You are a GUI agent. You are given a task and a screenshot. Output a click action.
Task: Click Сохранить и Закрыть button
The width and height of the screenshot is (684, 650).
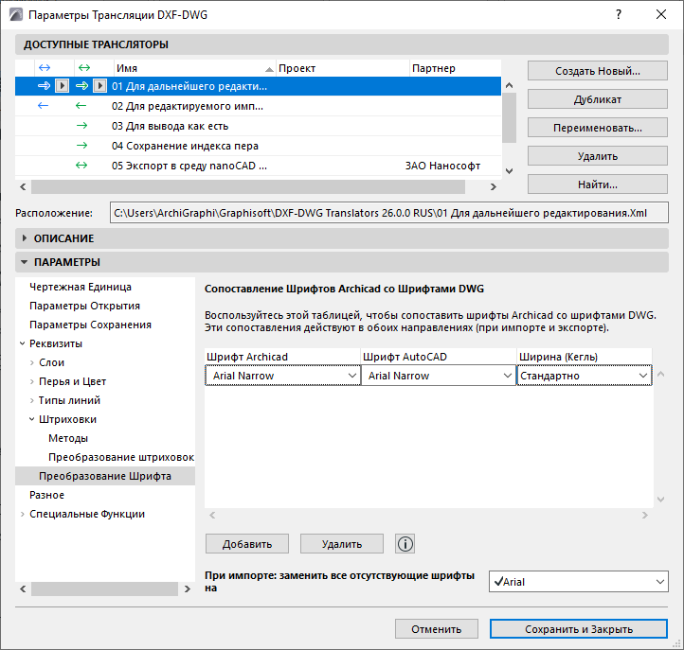coord(579,629)
